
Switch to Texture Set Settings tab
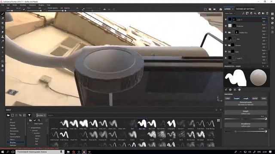[x=245, y=9]
